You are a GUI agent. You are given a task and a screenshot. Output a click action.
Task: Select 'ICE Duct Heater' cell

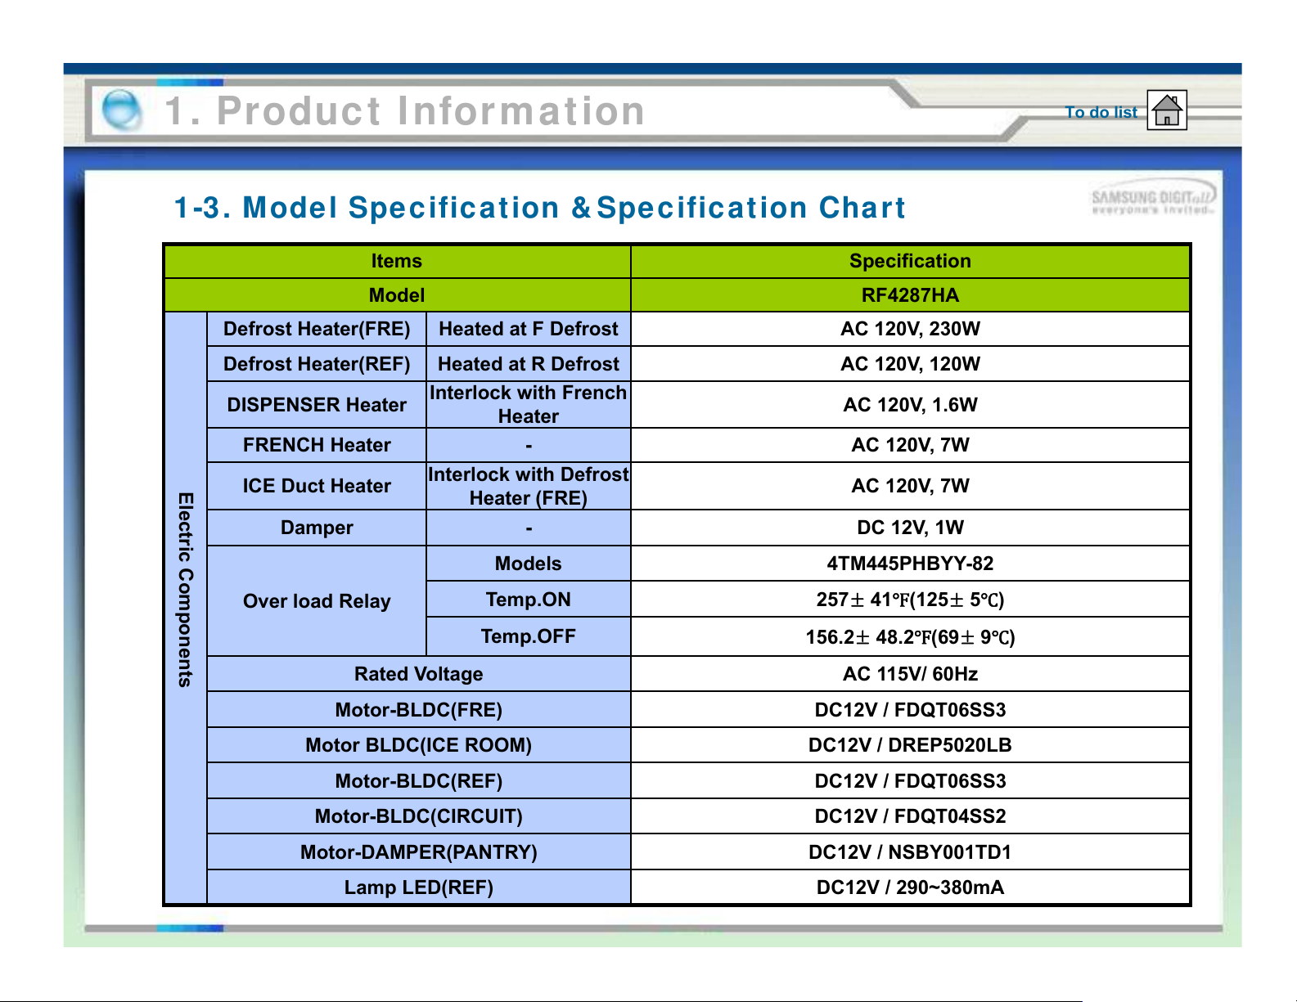point(317,486)
